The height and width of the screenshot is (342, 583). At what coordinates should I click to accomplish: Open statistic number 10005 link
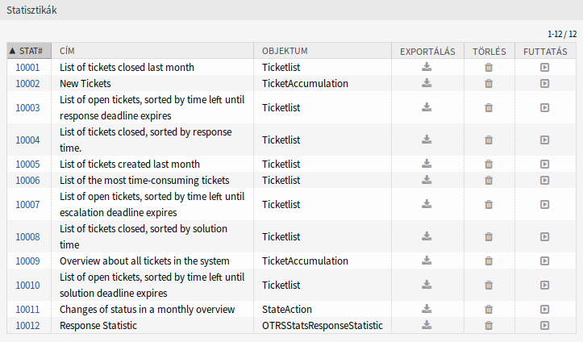click(27, 165)
